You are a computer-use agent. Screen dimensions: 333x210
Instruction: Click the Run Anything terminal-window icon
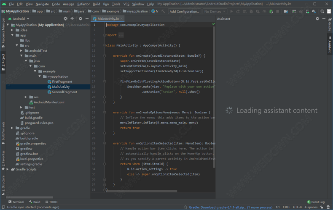point(294,11)
